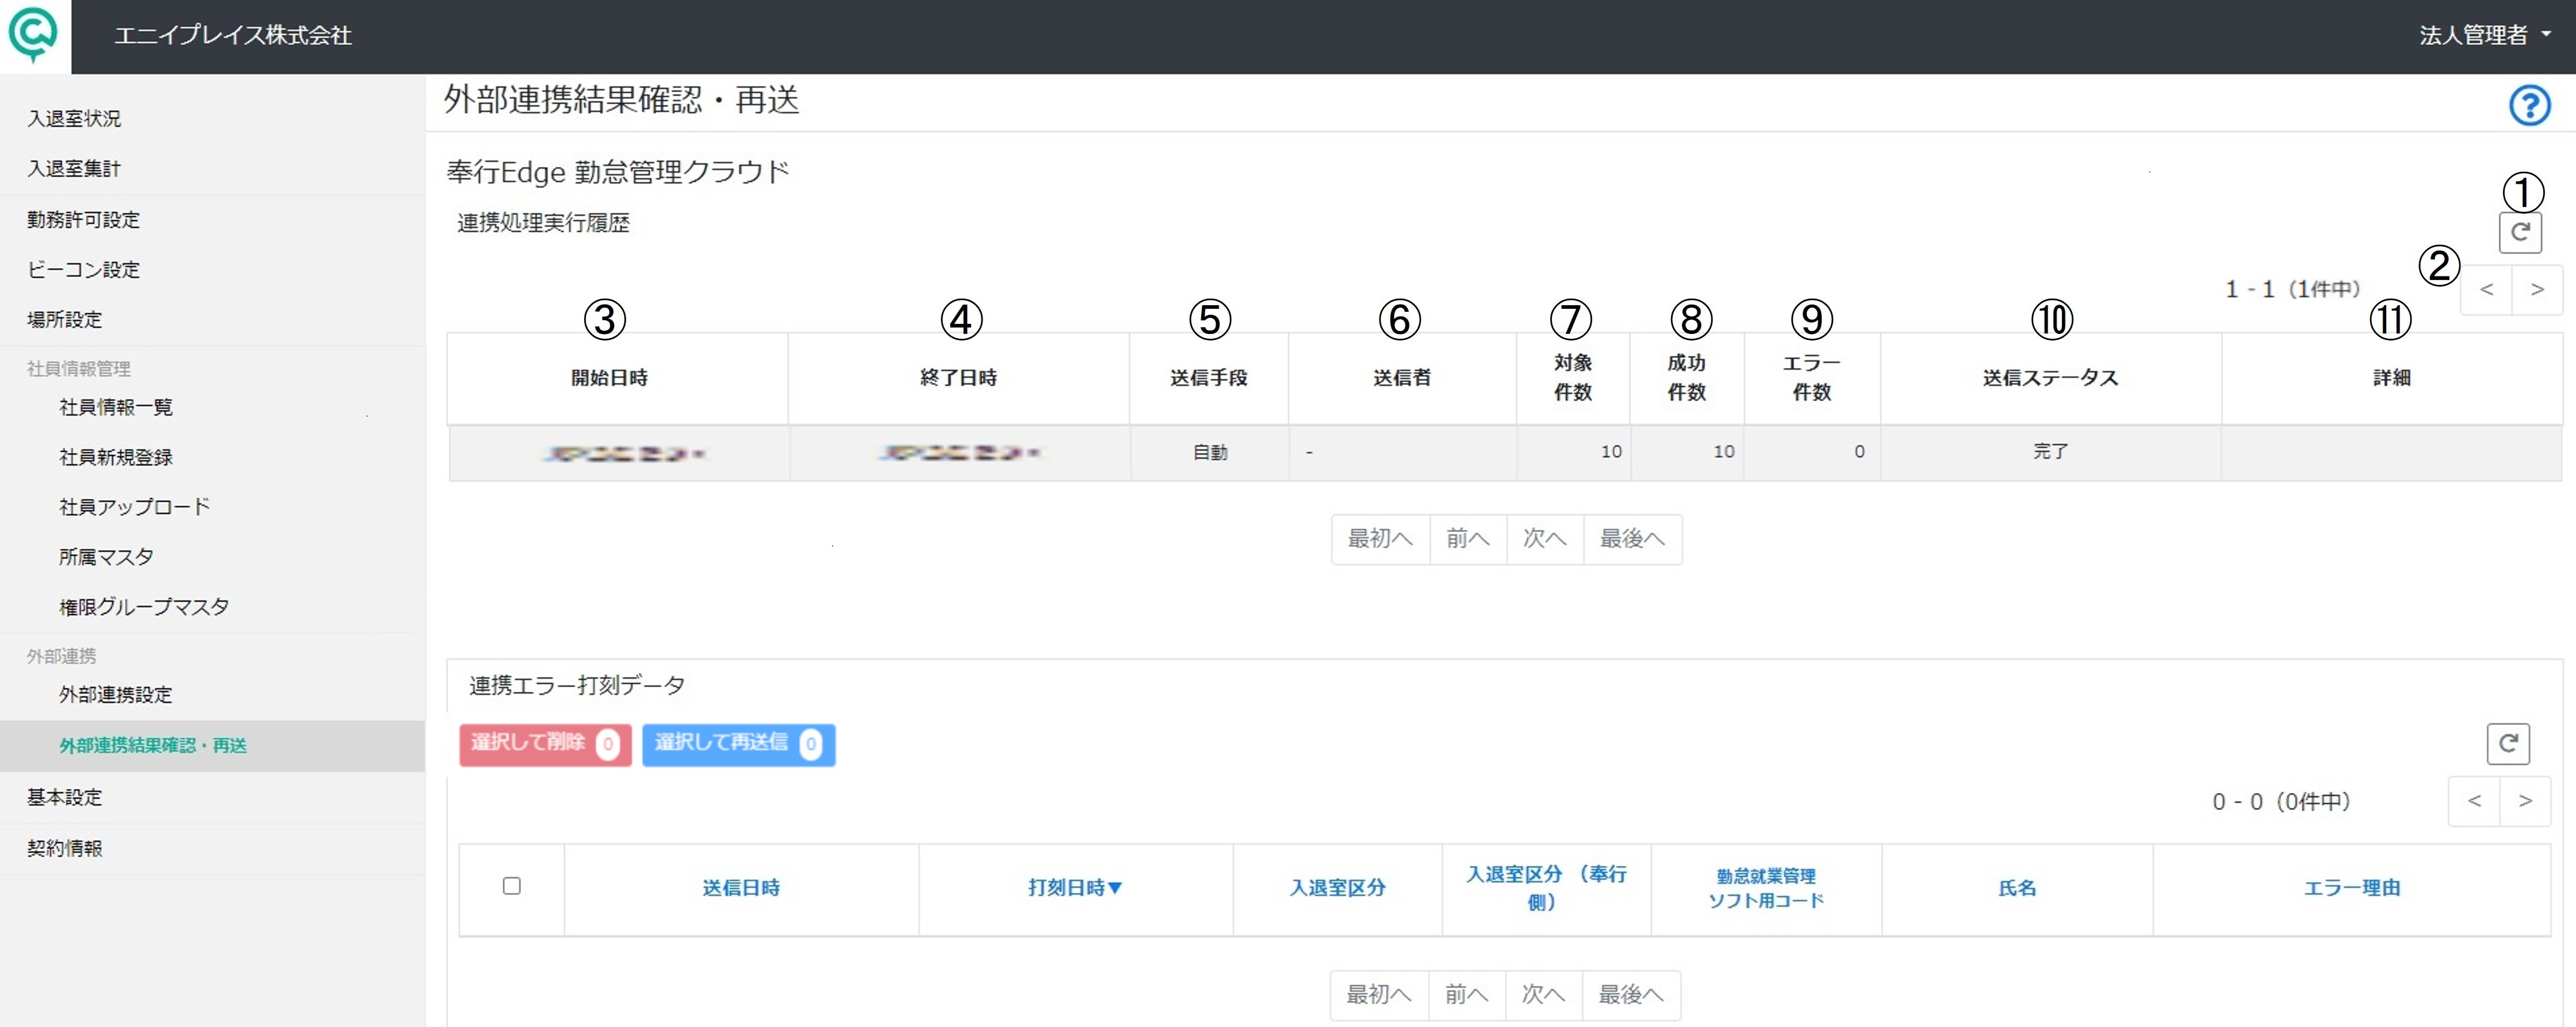
Task: Click 前へ under error data table
Action: click(x=1467, y=996)
